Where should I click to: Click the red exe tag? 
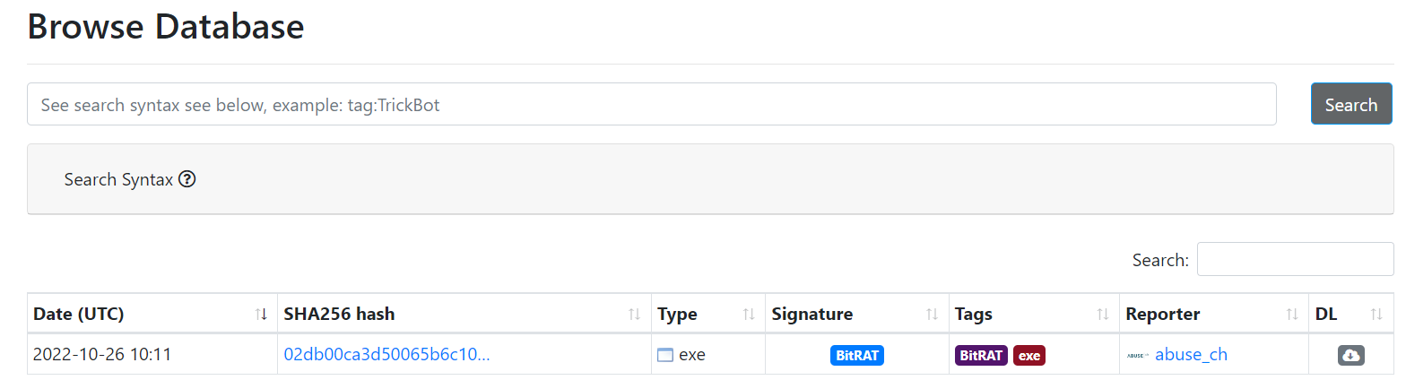1029,355
